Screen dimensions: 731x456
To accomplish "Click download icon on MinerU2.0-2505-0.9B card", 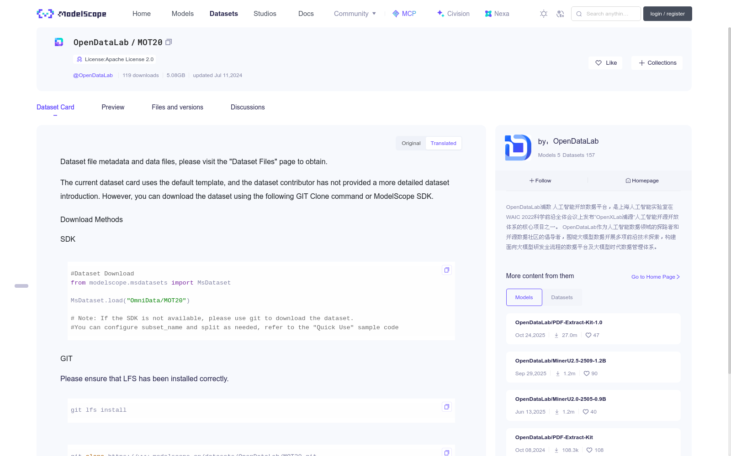I will point(557,412).
